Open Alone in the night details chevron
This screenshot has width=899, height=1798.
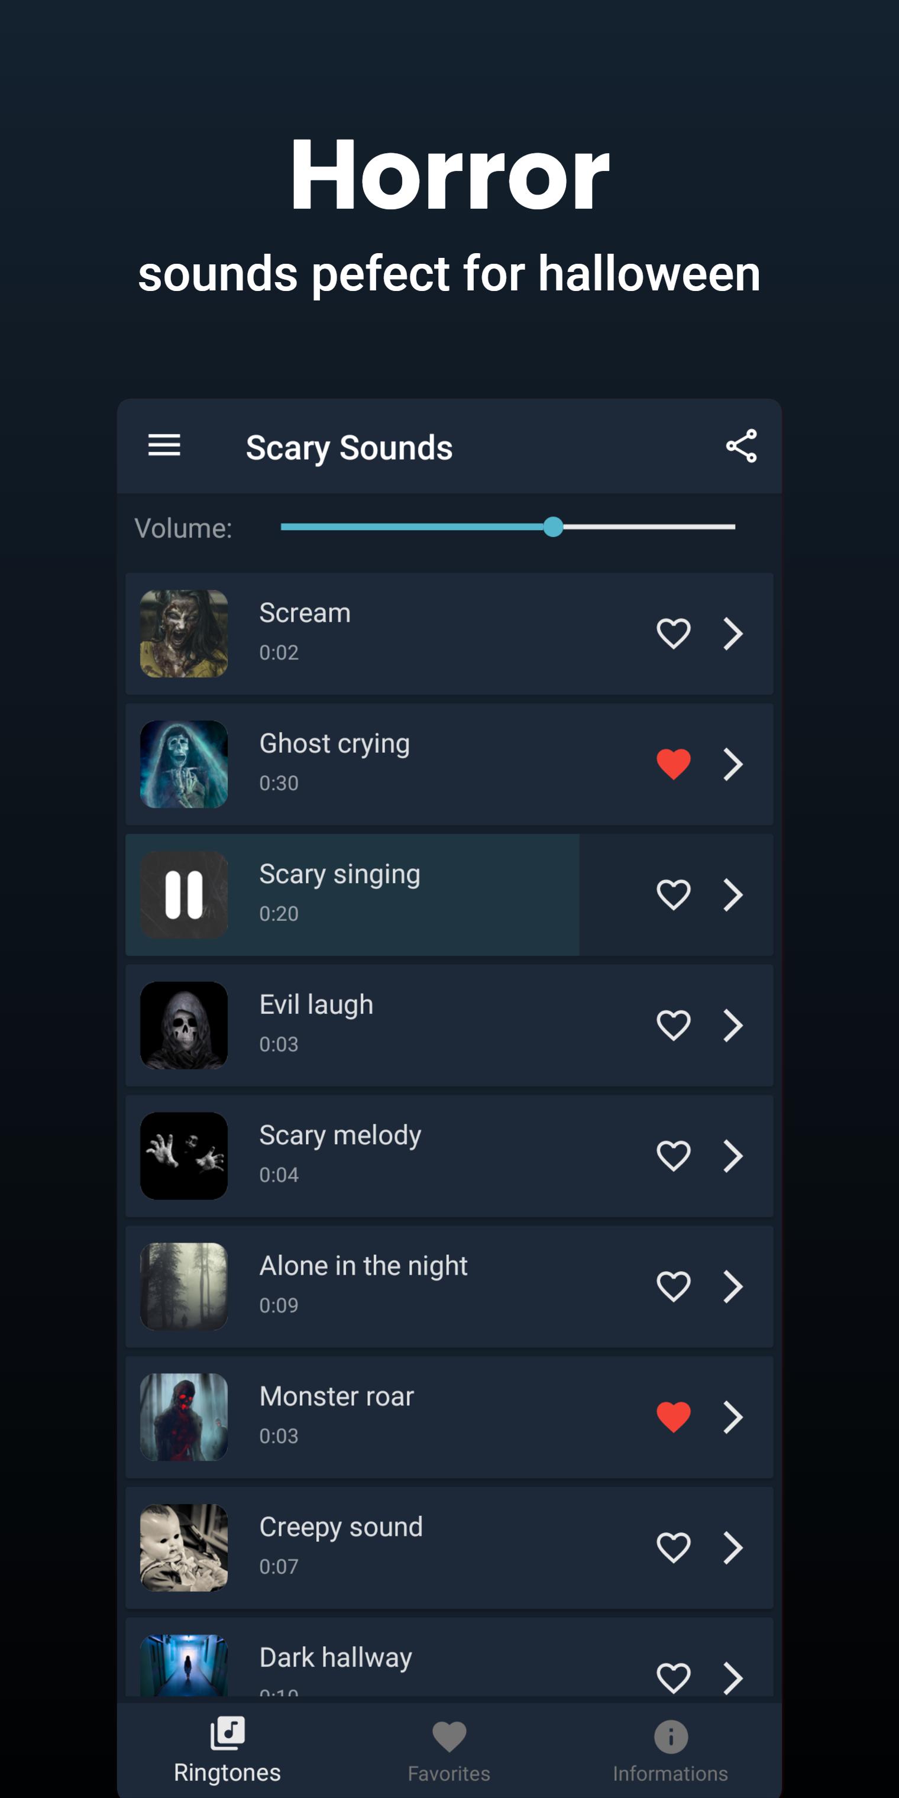point(733,1286)
